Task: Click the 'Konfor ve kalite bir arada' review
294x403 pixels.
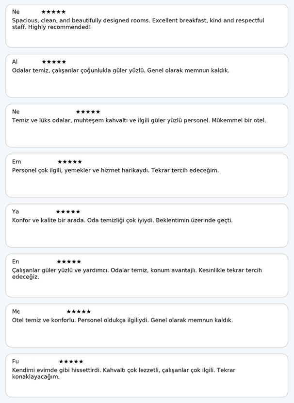Action: pyautogui.click(x=122, y=220)
